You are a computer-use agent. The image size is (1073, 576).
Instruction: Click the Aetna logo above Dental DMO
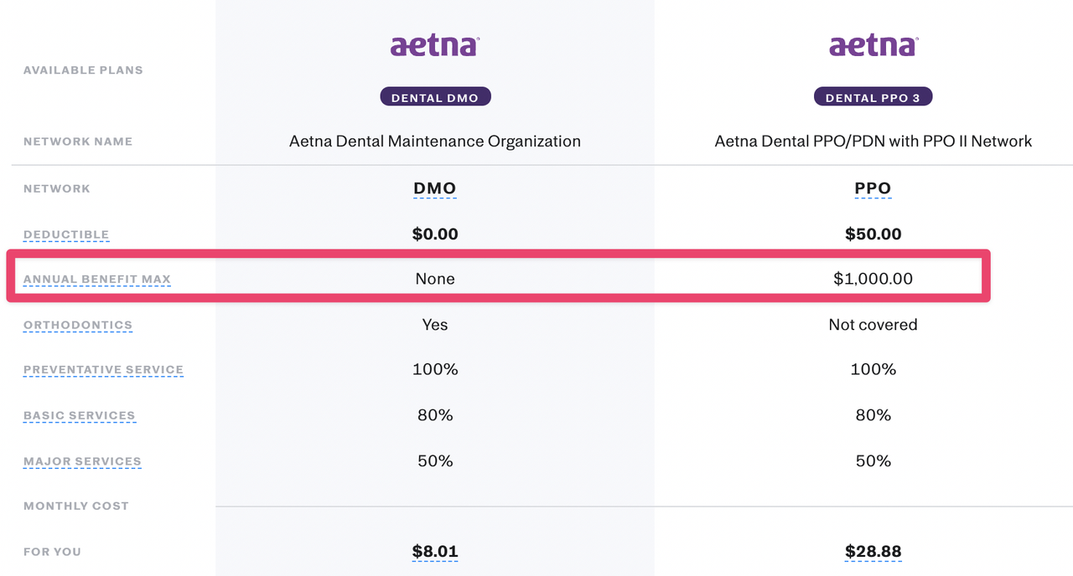click(435, 45)
